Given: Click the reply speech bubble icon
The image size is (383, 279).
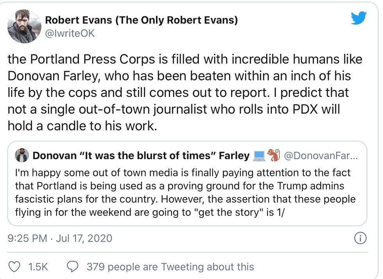Looking at the screenshot, I should (x=73, y=266).
